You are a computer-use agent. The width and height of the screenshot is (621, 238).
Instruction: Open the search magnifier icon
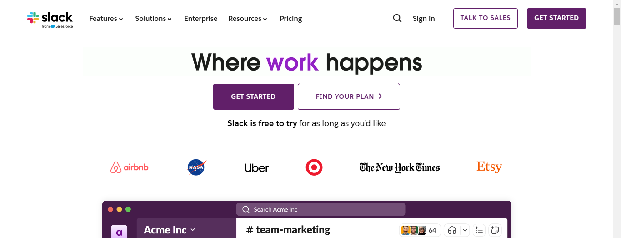point(397,18)
